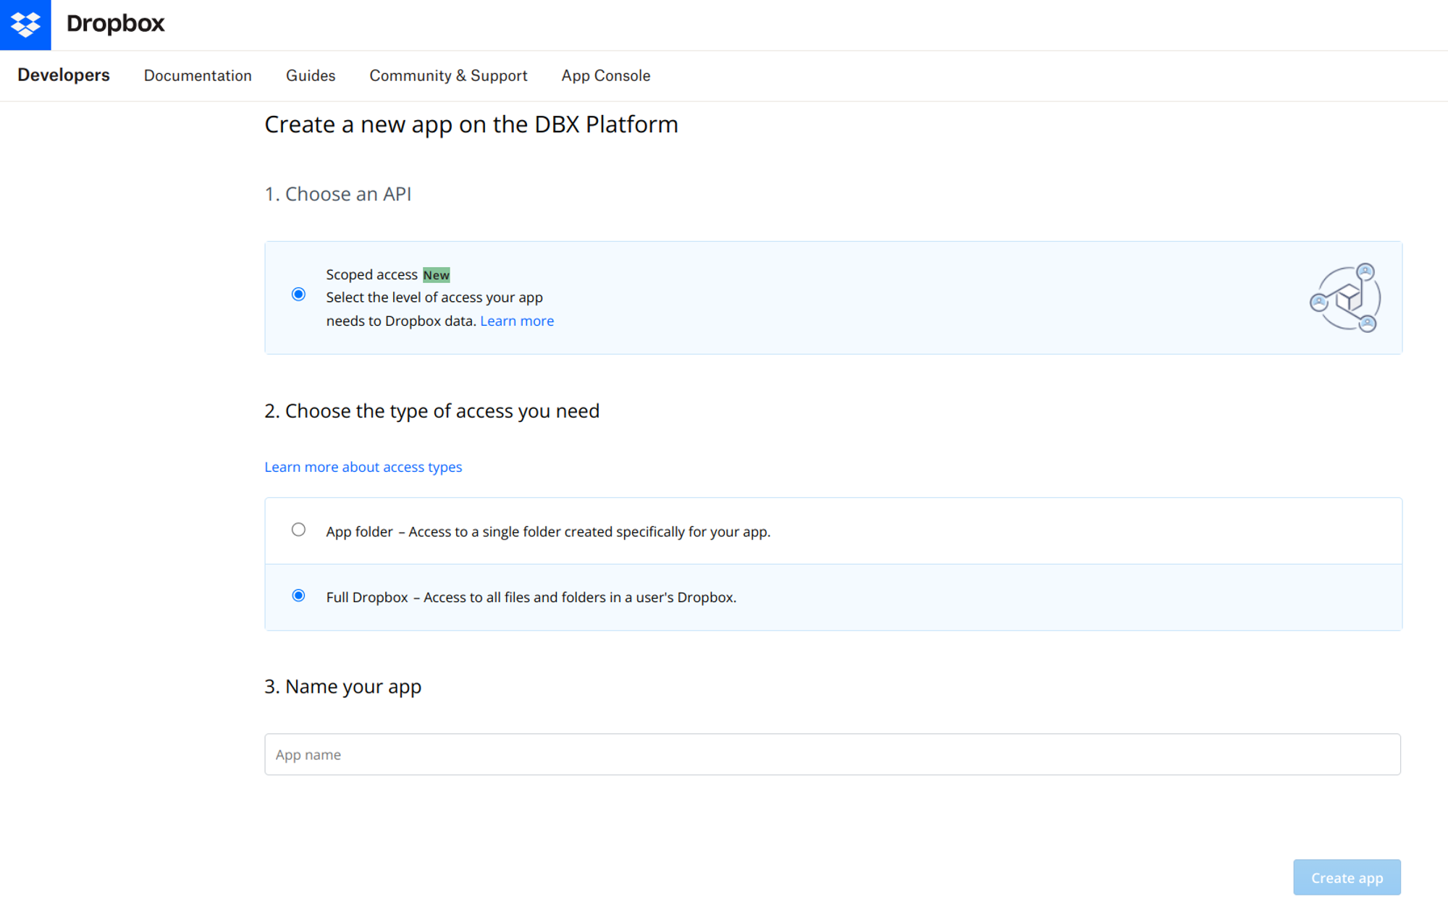Open Community & Support
1448x899 pixels.
pos(448,75)
